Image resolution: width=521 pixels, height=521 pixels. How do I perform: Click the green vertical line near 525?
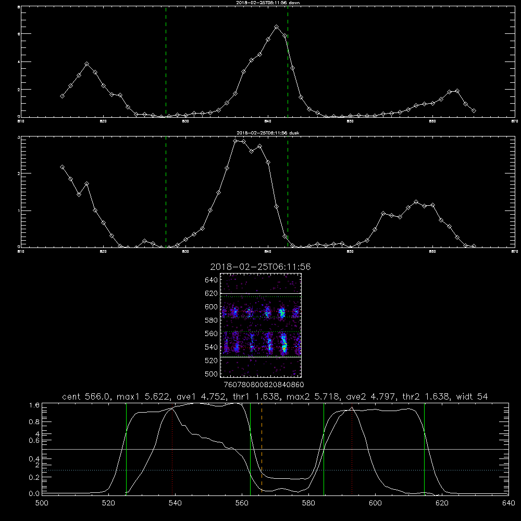click(x=126, y=449)
